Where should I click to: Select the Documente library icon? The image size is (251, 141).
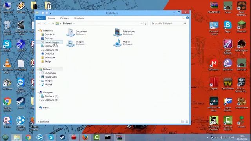(x=71, y=33)
